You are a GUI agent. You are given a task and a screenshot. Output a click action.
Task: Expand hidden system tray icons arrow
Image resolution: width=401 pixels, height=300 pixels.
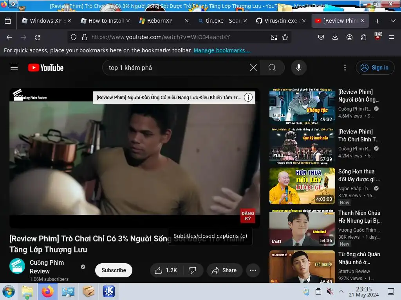click(x=341, y=291)
